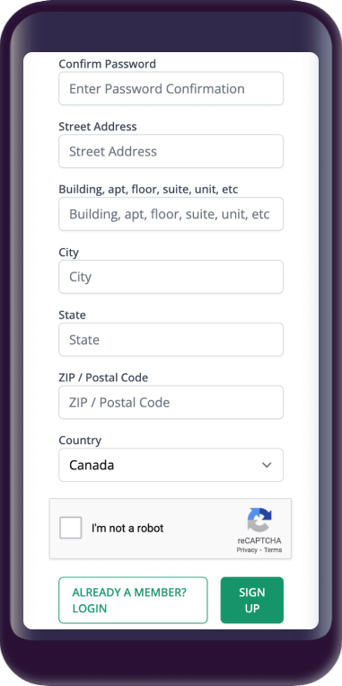Open the reCAPTCHA Privacy link

247,550
